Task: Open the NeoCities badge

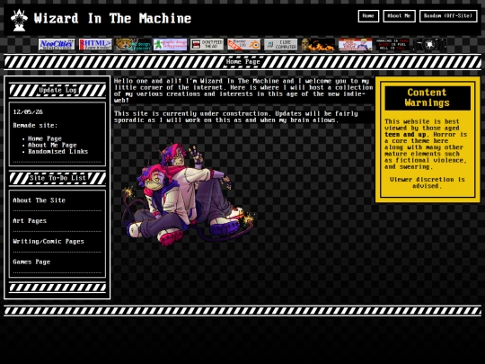Action: pos(57,44)
